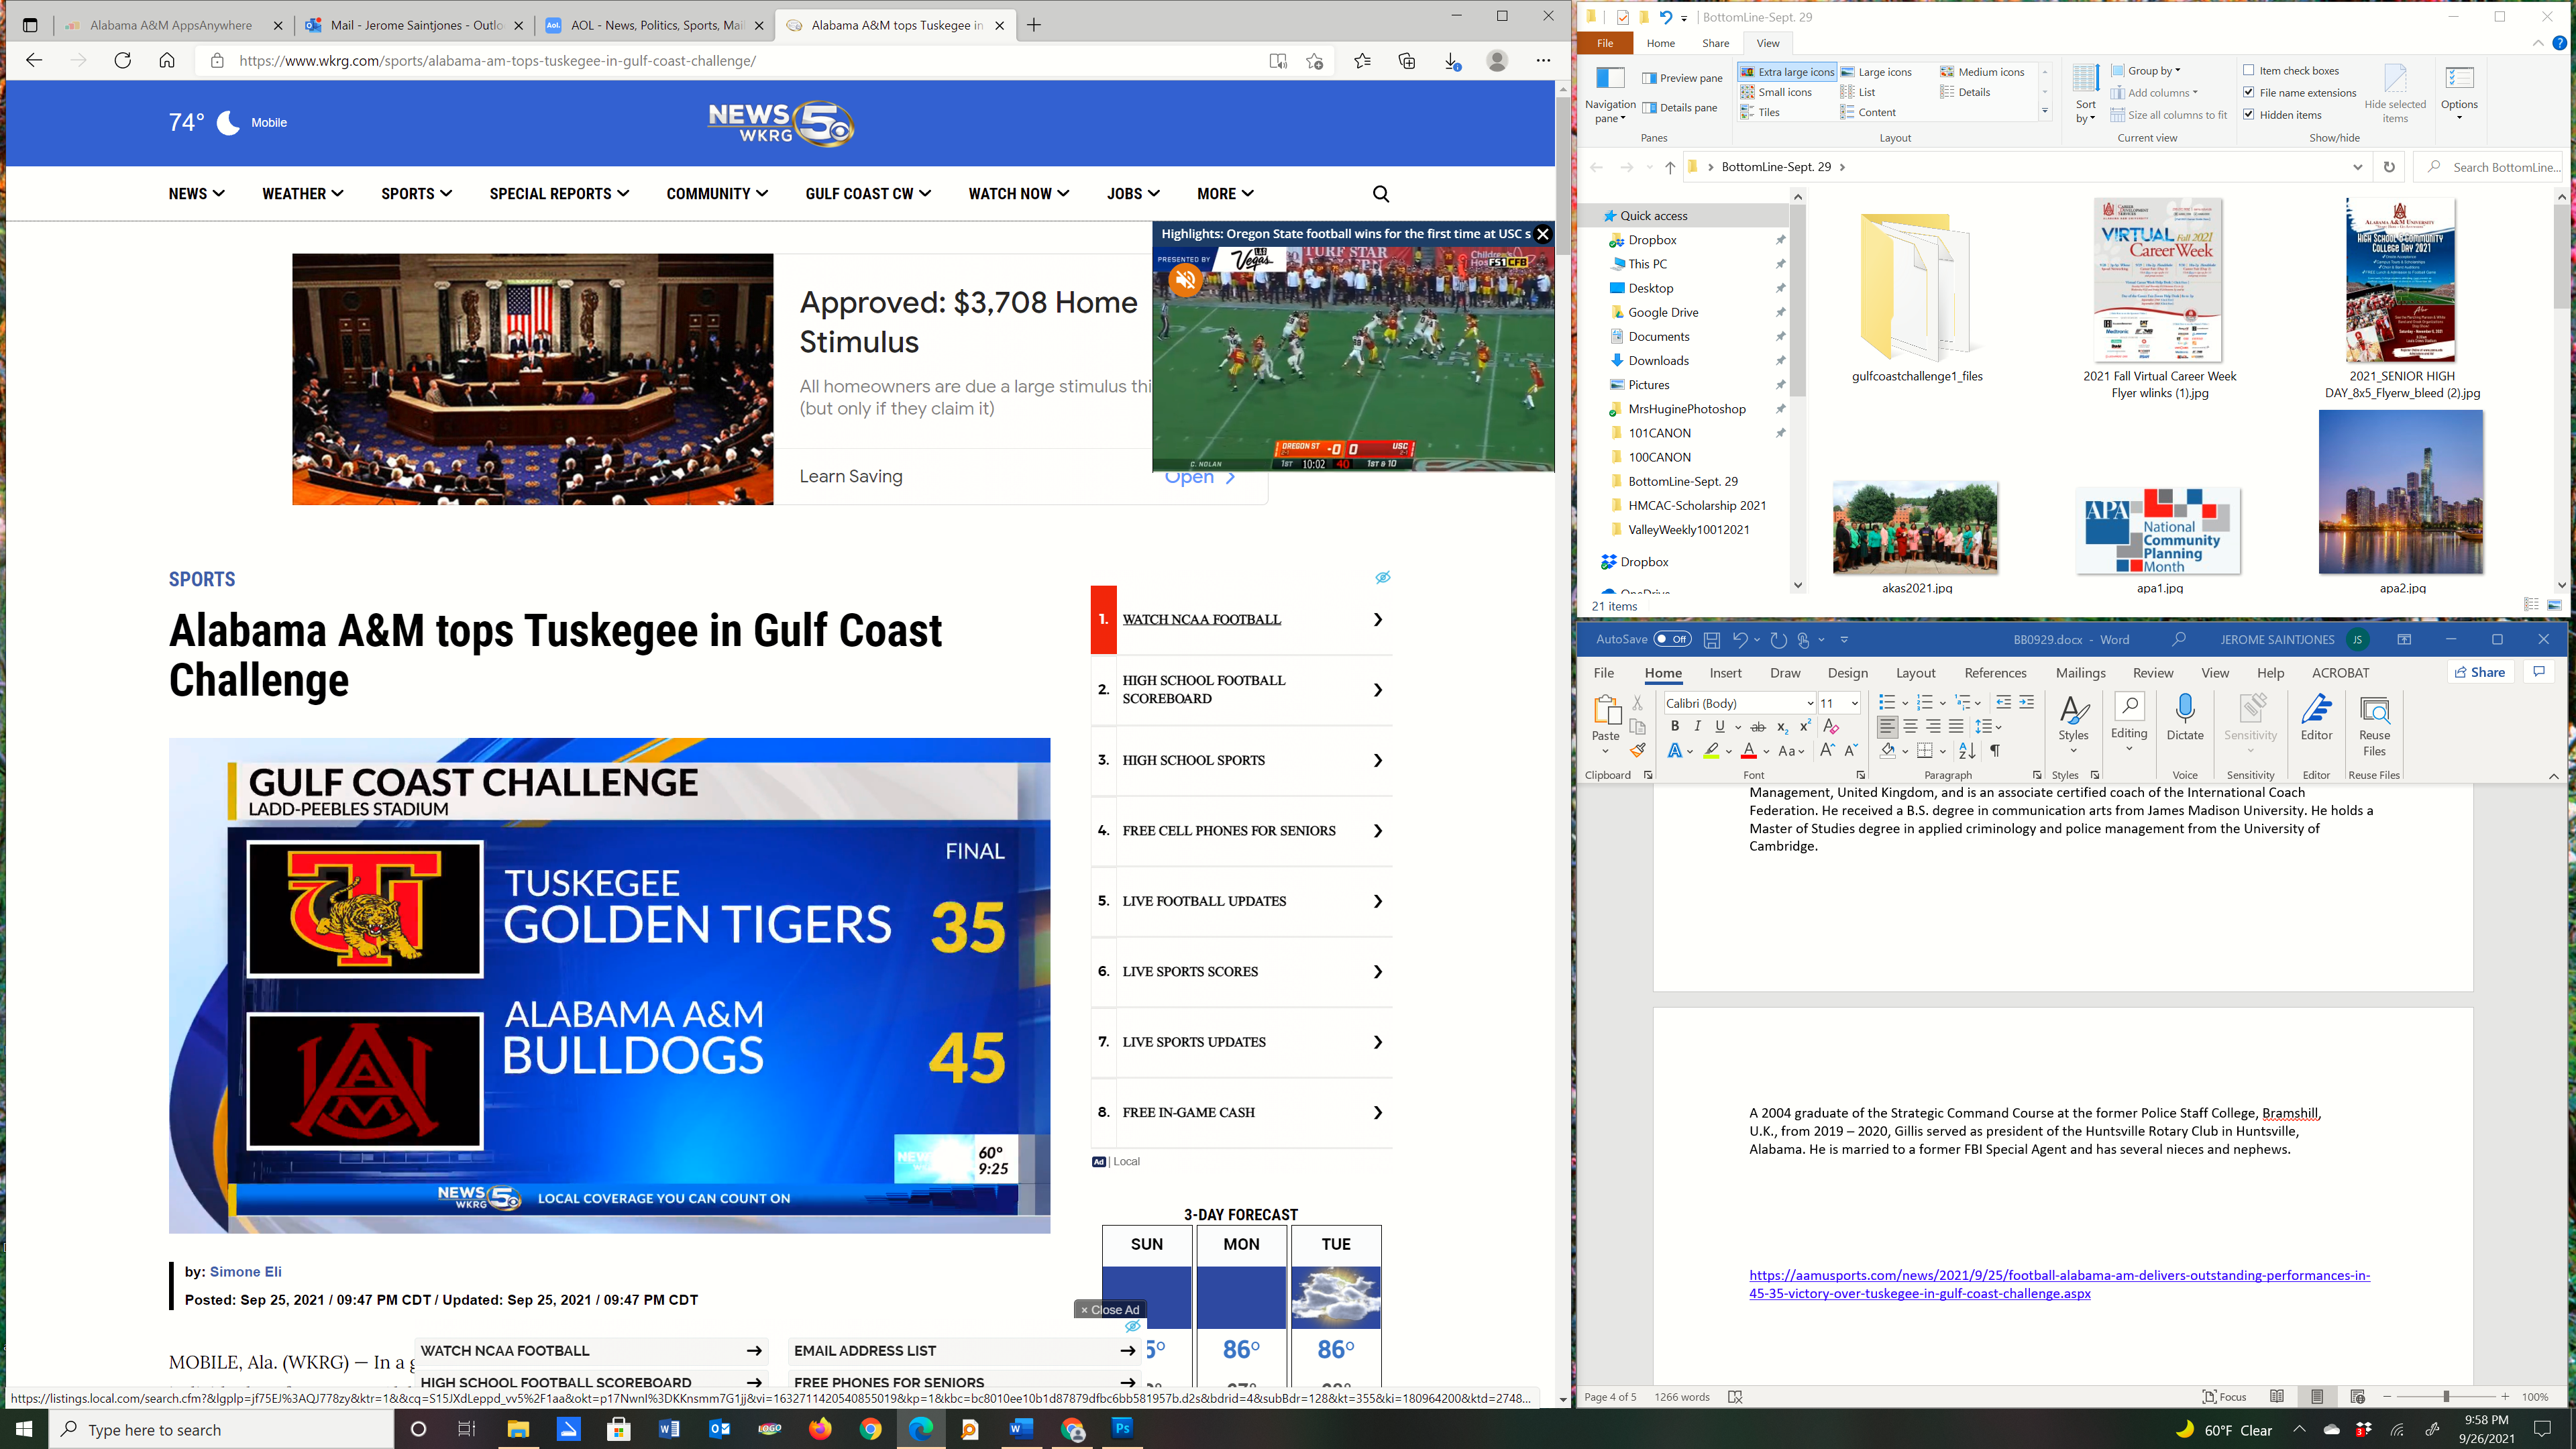The width and height of the screenshot is (2576, 1449).
Task: Increase paragraph indent in Word
Action: click(2026, 702)
